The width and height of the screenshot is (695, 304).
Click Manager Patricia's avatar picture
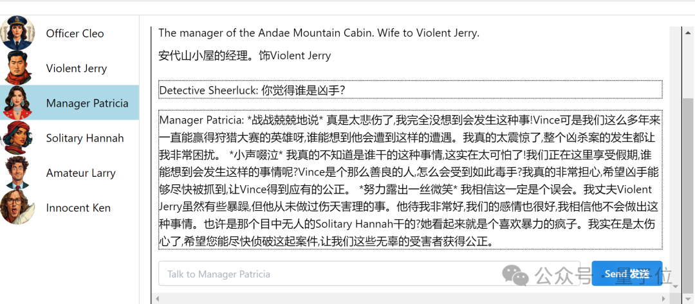coord(17,102)
